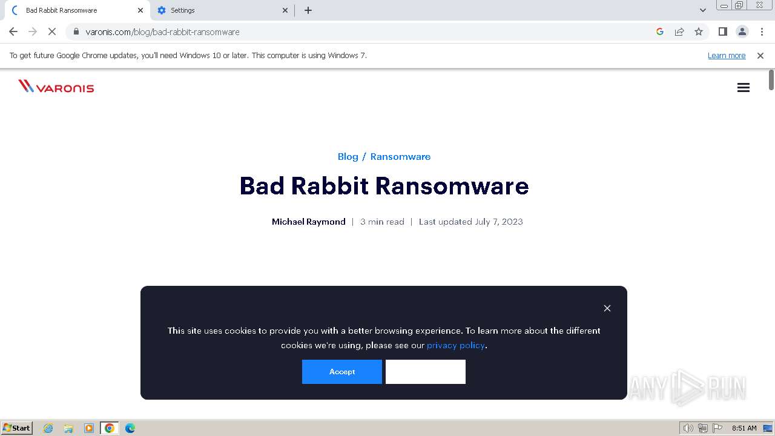The width and height of the screenshot is (775, 436).
Task: Open the Blog breadcrumb link
Action: (348, 156)
